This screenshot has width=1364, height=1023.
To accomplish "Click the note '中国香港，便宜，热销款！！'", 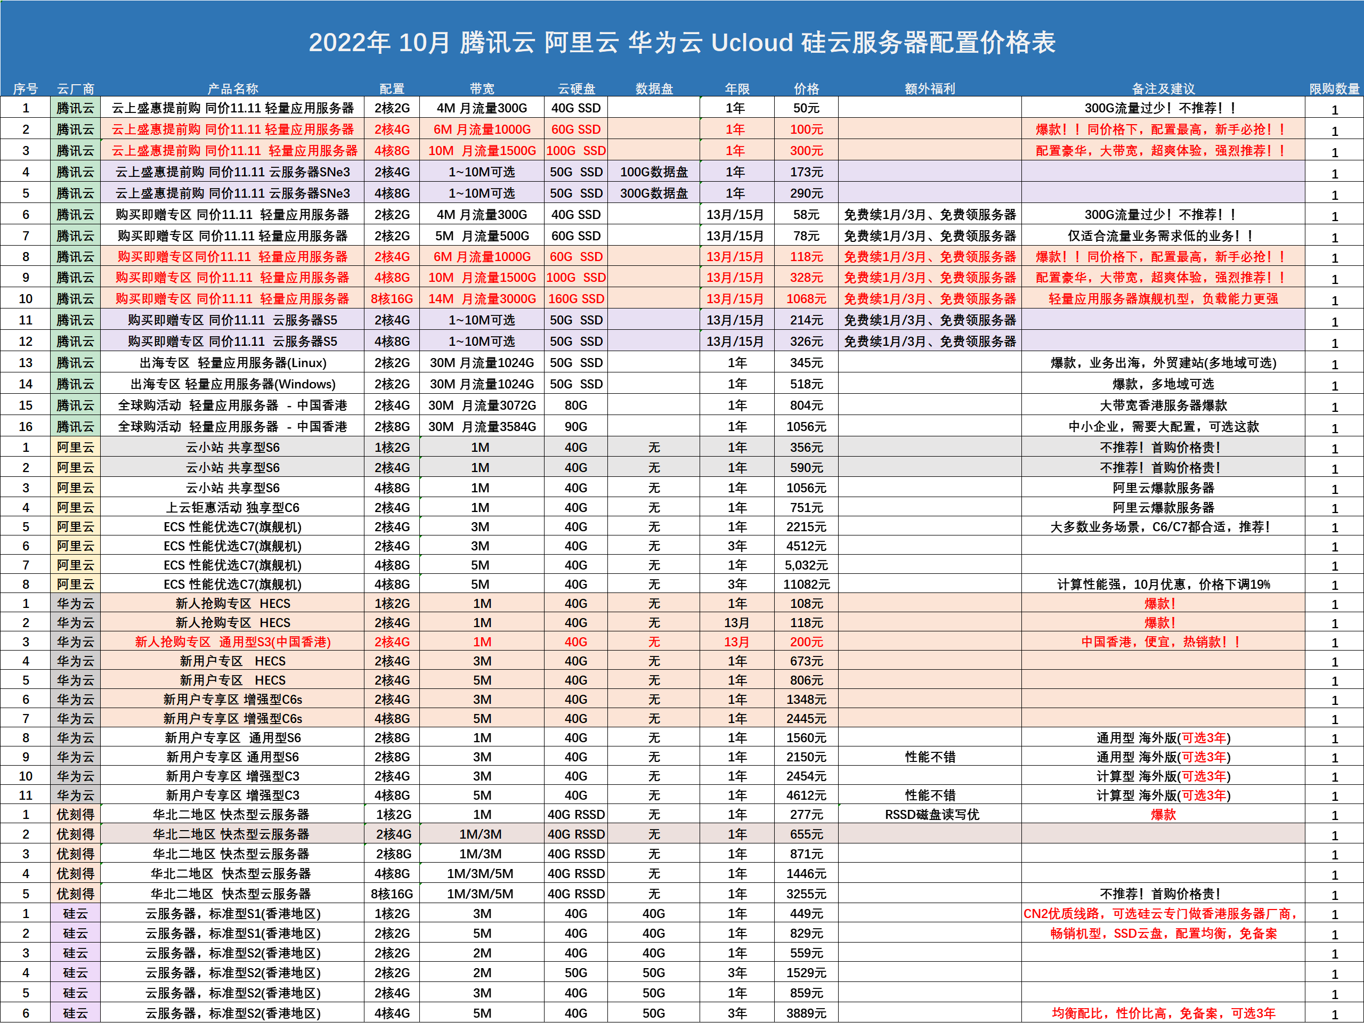I will coord(1163,642).
